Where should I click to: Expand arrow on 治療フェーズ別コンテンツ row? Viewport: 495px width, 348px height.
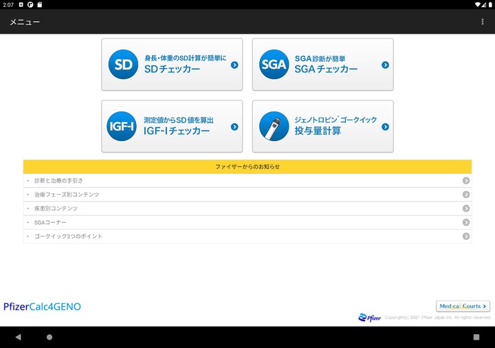pyautogui.click(x=466, y=195)
